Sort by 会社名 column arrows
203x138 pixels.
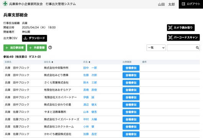pos(52,62)
